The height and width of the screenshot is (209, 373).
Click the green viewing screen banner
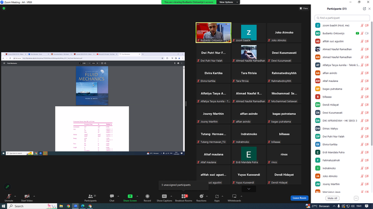[x=189, y=2]
